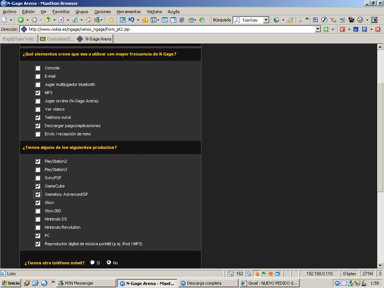Screen dimensions: 384x288
Task: Click the URL address input field
Action: pyautogui.click(x=171, y=29)
